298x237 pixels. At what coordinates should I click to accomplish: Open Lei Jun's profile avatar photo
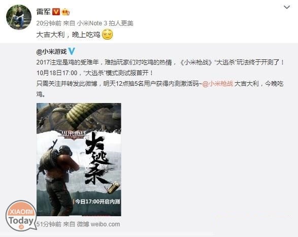19,17
